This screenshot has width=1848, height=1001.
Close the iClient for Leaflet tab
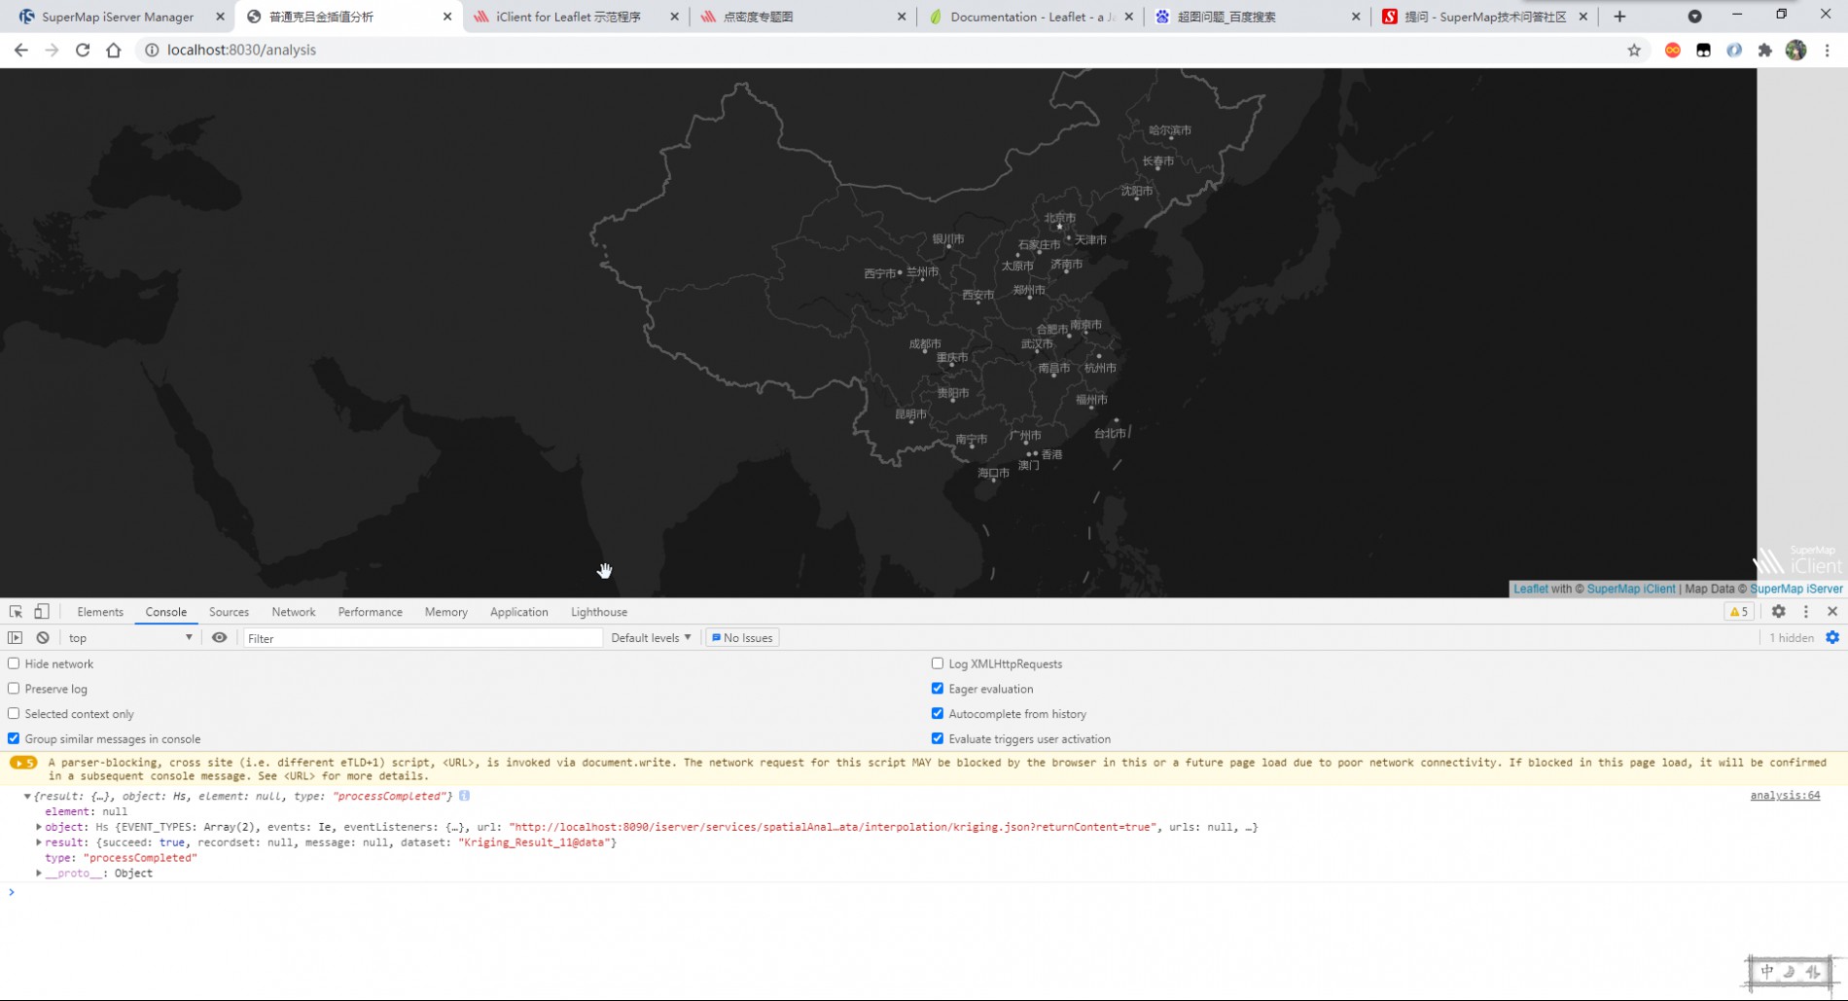coord(674,17)
